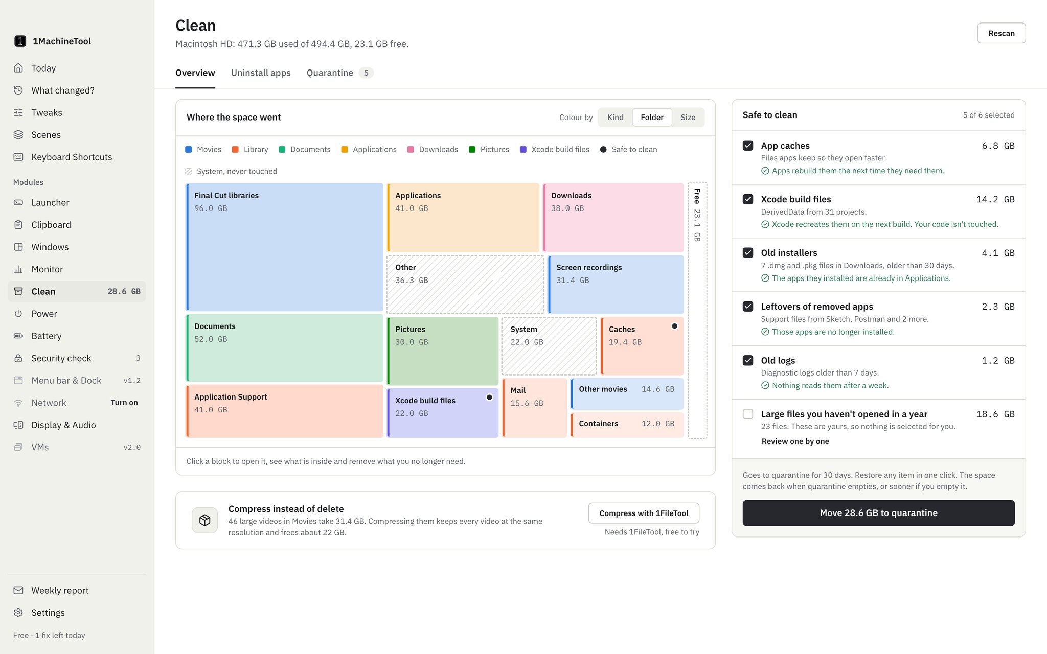This screenshot has height=654, width=1047.
Task: Colour the map by Size
Action: 688,118
